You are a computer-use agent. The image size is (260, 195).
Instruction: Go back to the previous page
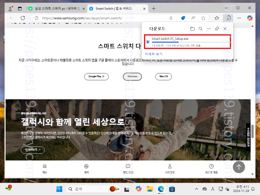pos(12,18)
